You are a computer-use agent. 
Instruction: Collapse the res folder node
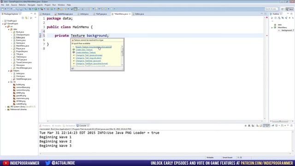point(9,82)
